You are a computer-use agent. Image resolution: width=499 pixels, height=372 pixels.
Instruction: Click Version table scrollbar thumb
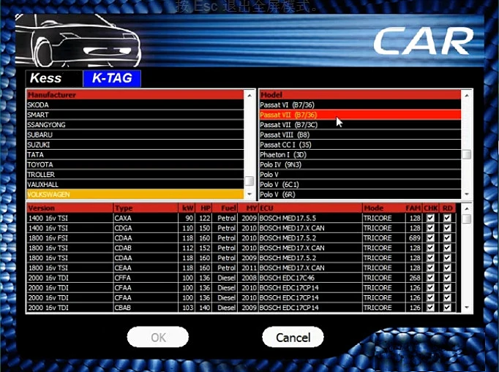[467, 219]
